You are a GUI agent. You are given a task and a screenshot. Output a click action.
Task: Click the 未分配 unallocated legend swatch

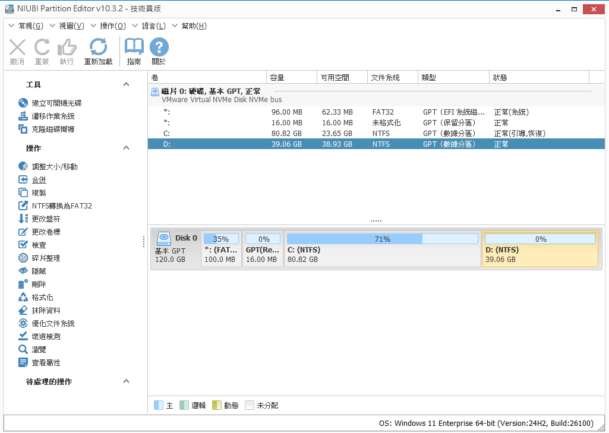[x=250, y=405]
